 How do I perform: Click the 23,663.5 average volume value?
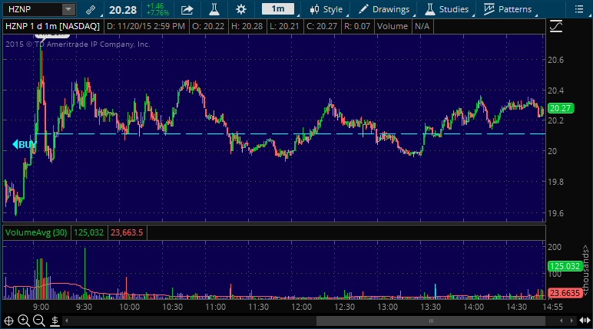[x=127, y=232]
